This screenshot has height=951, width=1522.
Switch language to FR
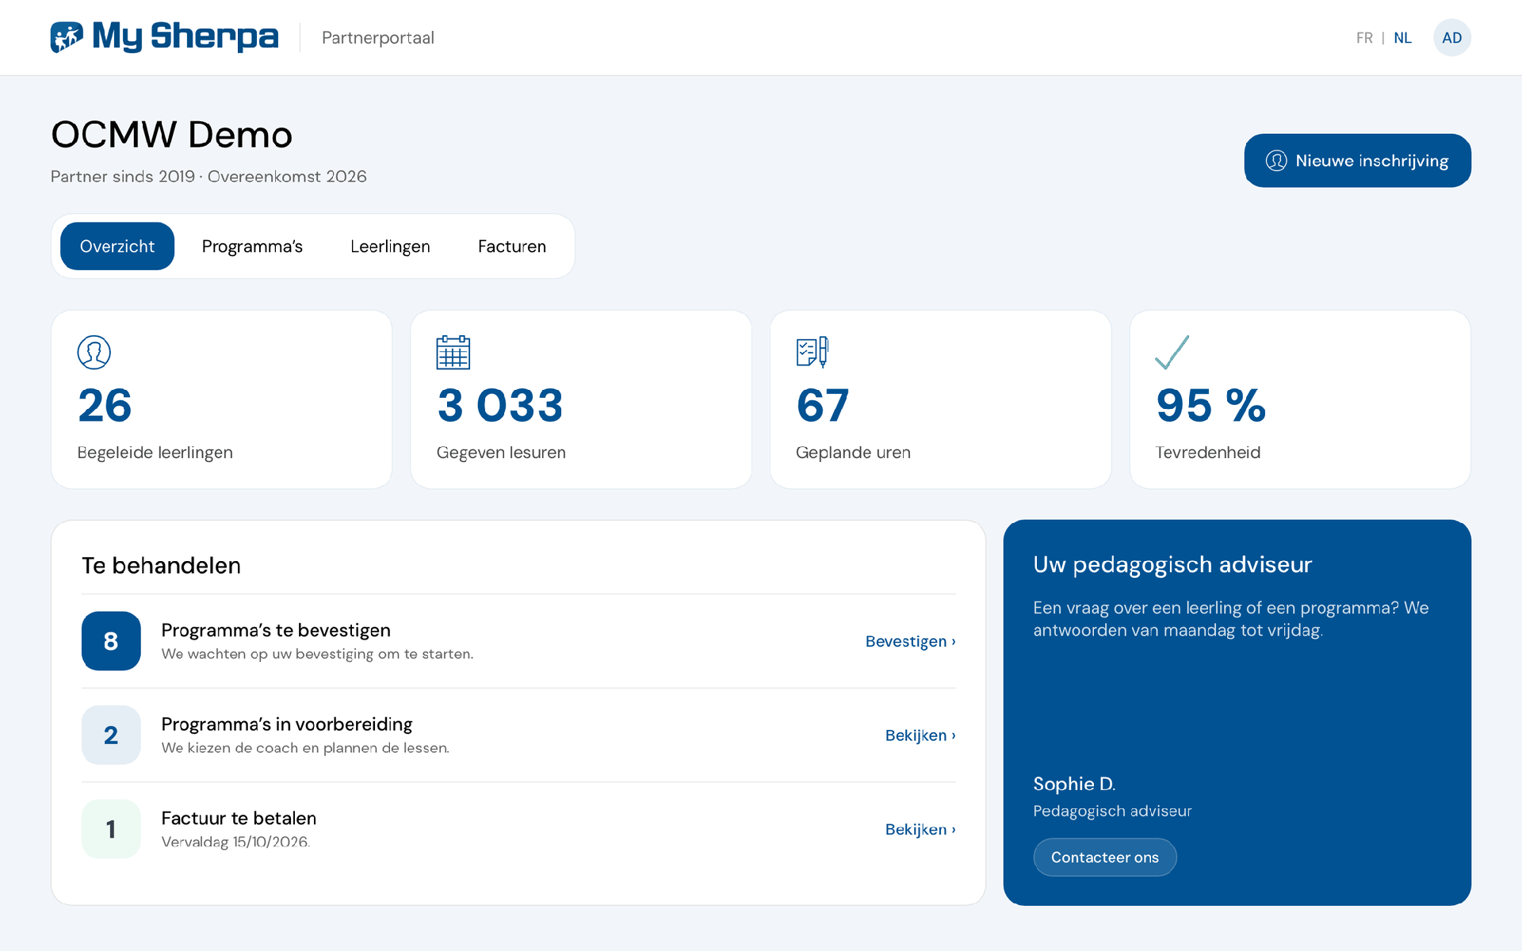(x=1364, y=38)
